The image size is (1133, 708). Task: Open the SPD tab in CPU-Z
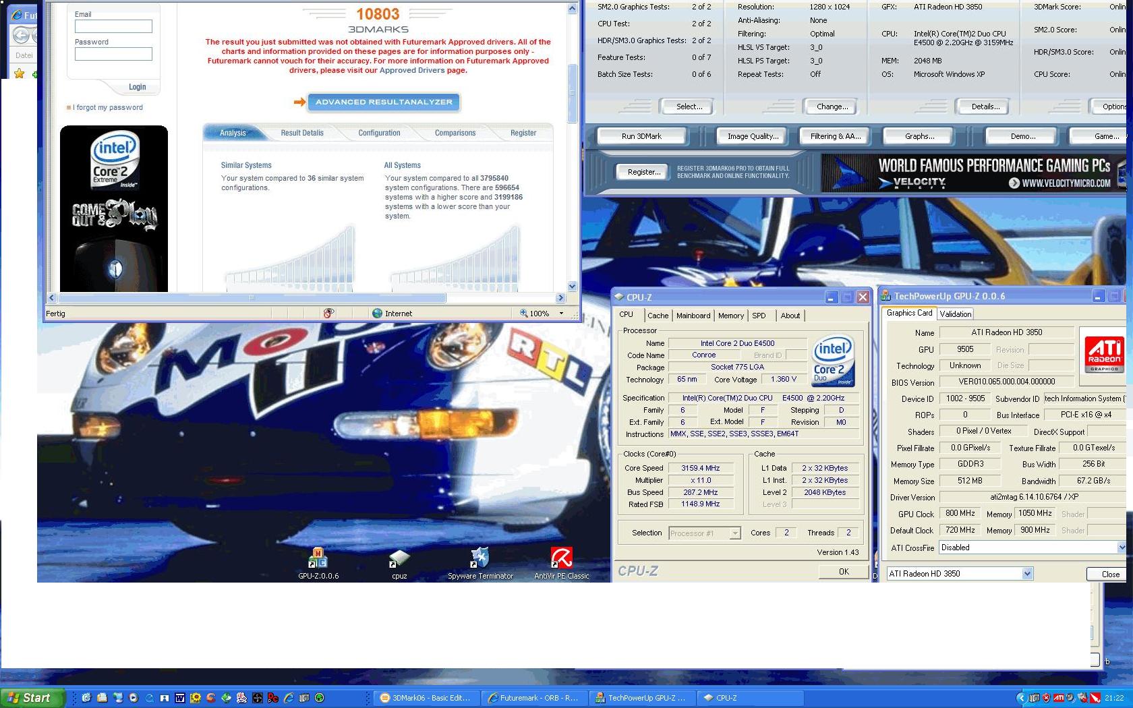tap(759, 316)
